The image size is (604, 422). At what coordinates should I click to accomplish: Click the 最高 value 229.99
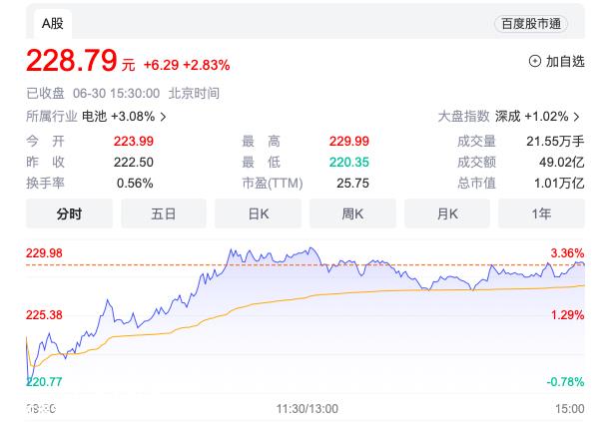click(349, 141)
